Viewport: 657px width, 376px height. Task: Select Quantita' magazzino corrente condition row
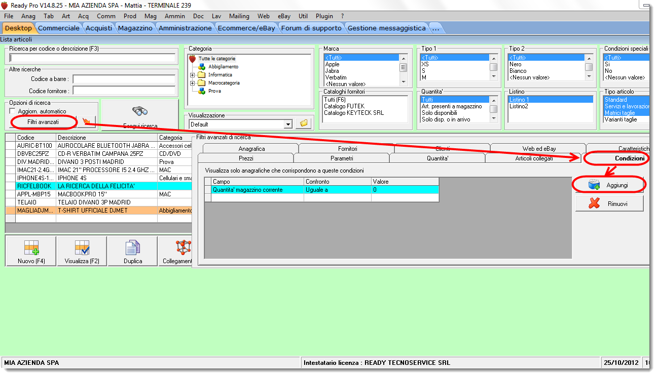pyautogui.click(x=321, y=190)
